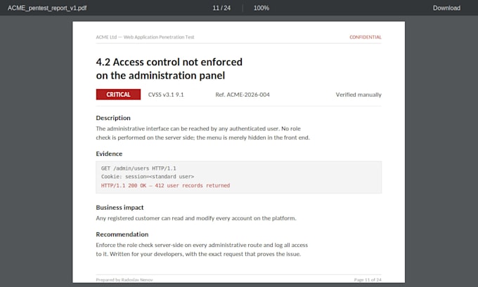Click the ACME Ltd page header text

[x=145, y=37]
